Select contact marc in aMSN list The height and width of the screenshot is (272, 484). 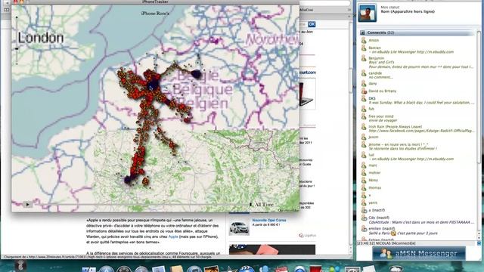click(373, 165)
